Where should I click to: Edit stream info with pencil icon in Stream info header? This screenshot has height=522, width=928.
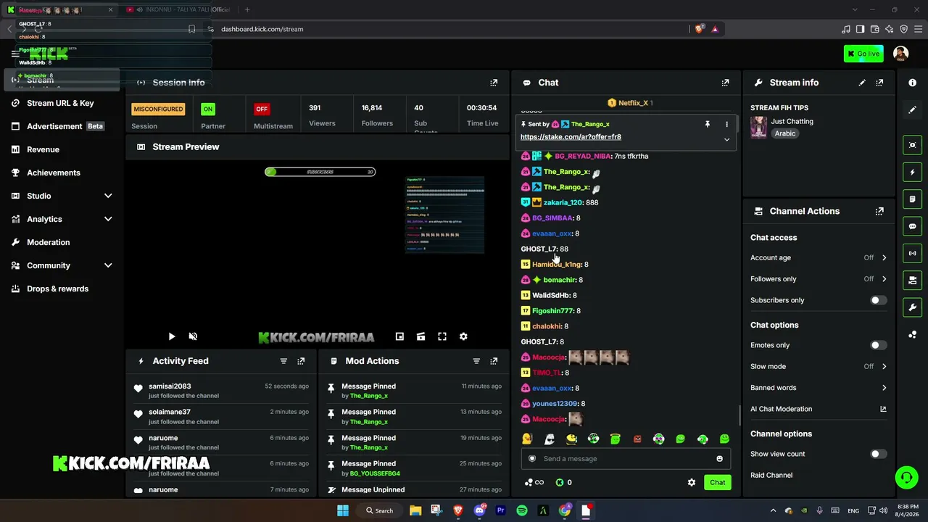coord(862,83)
